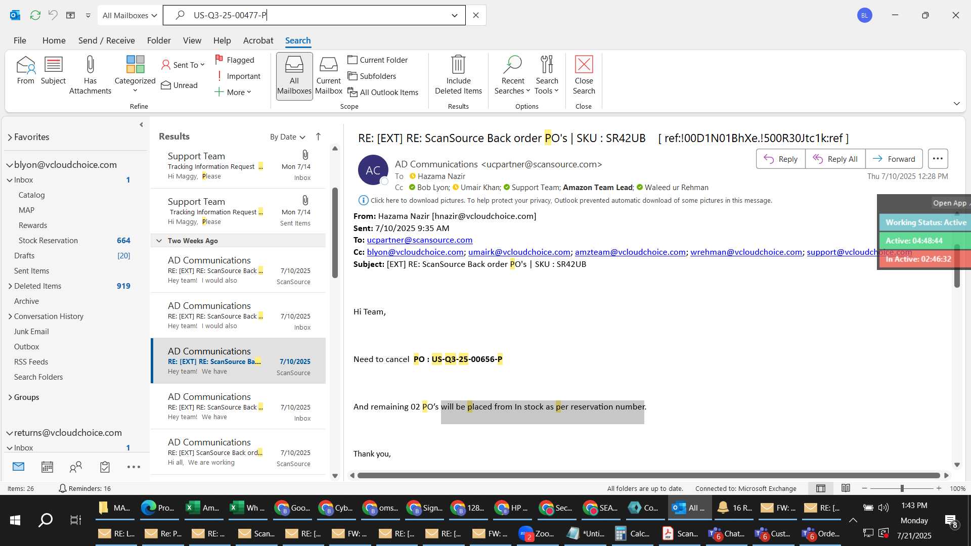
Task: Open Windows Start menu
Action: (15, 520)
